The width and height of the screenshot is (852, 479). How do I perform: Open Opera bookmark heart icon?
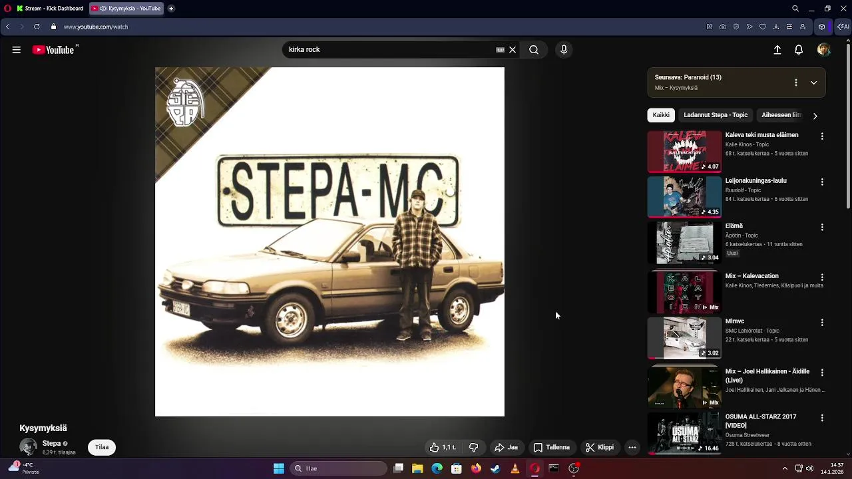(x=763, y=27)
